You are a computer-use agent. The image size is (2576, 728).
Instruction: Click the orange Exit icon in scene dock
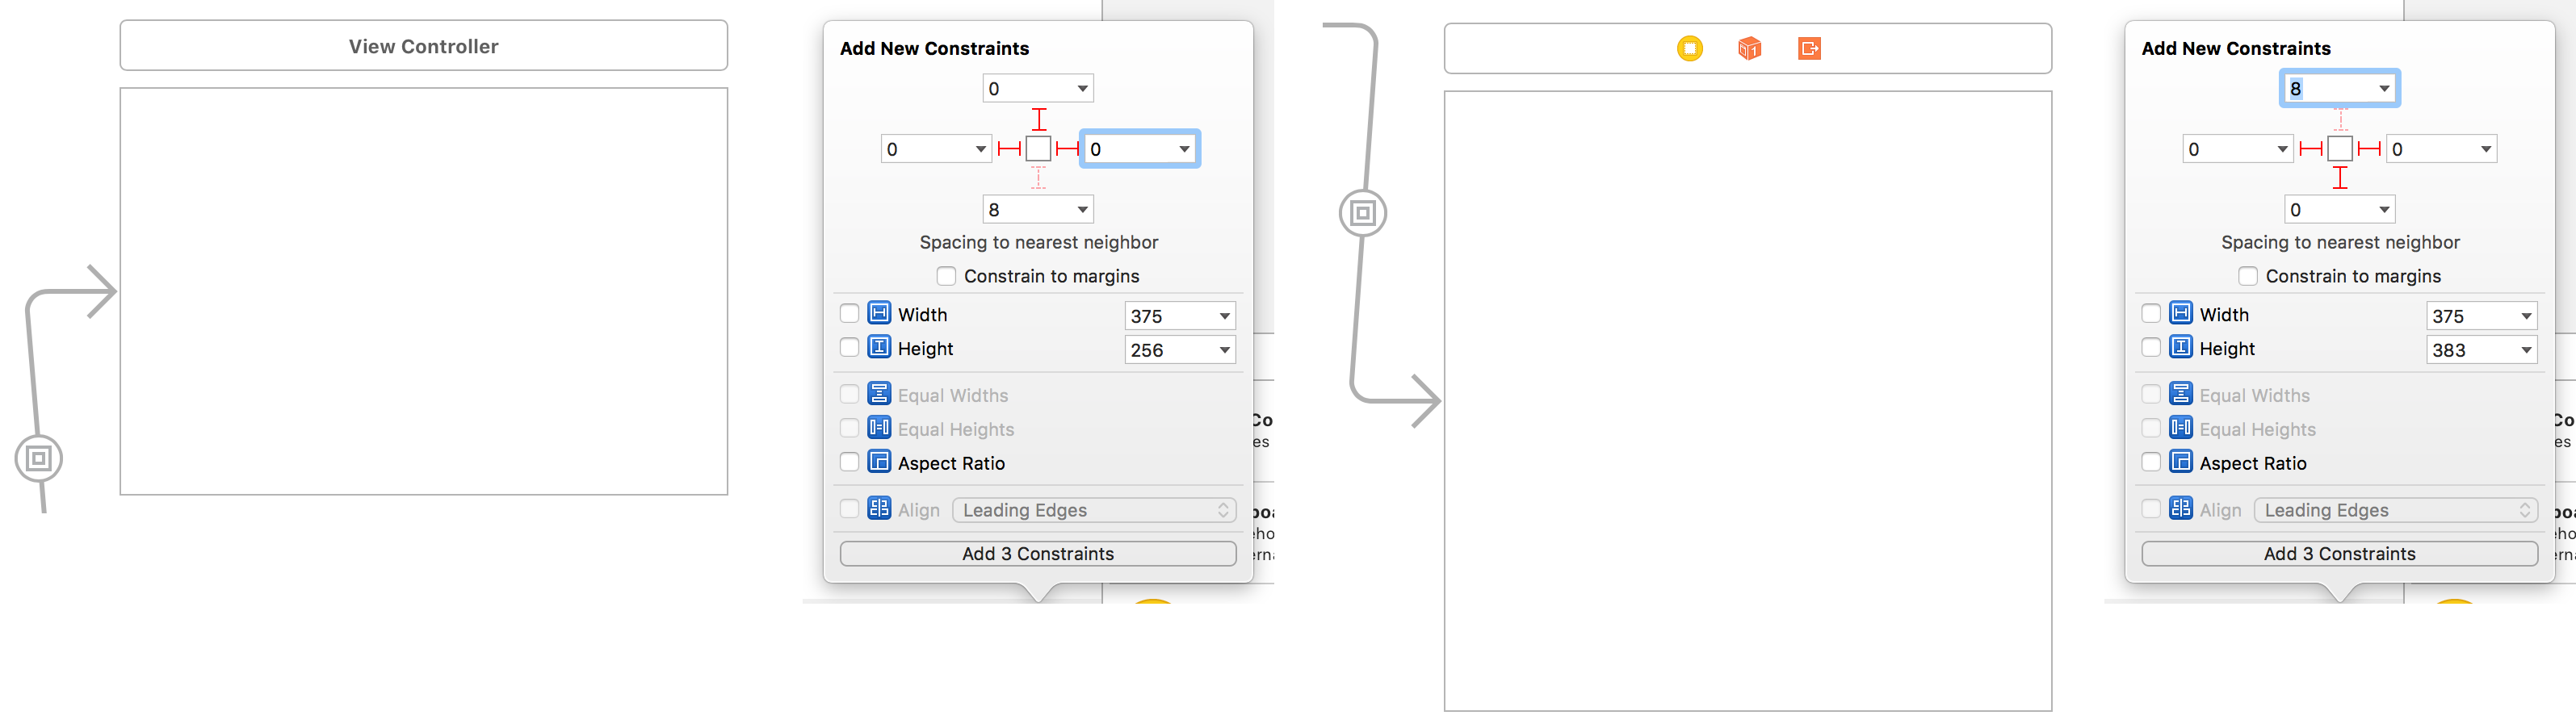(x=1809, y=48)
